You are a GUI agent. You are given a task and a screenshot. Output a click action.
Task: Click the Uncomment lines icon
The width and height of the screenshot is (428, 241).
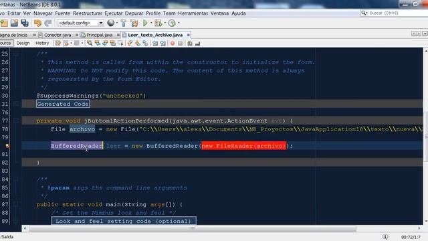coord(198,43)
